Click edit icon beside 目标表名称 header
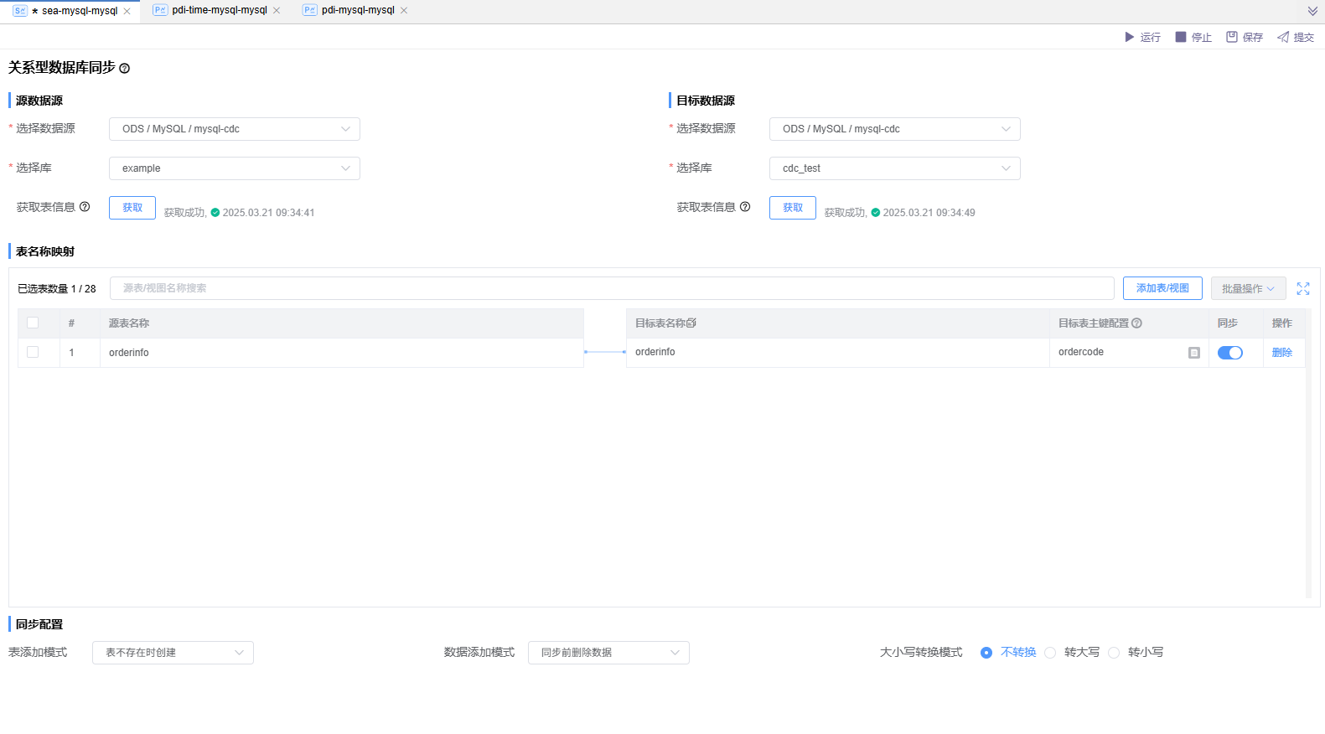Viewport: 1325px width, 734px height. (691, 323)
